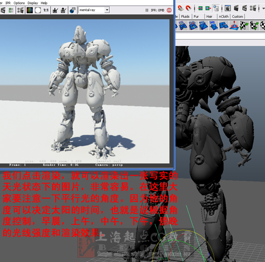Image resolution: width=265 pixels, height=262 pixels.
Task: Click the triangulated blue plane shelf icon
Action: (x=203, y=25)
